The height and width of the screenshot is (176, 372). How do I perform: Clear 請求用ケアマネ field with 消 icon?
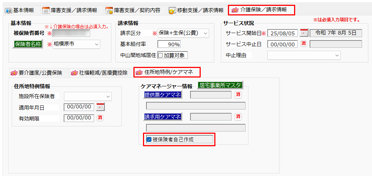[238, 116]
